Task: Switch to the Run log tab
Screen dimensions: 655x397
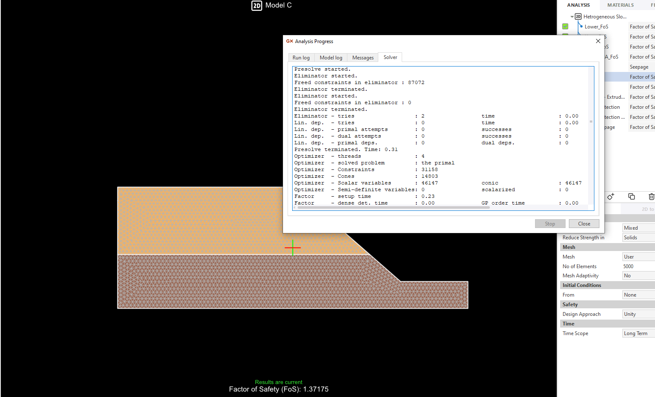Action: [x=301, y=58]
